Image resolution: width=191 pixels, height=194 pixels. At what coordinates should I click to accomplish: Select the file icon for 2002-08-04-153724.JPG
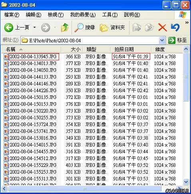pos(6,125)
